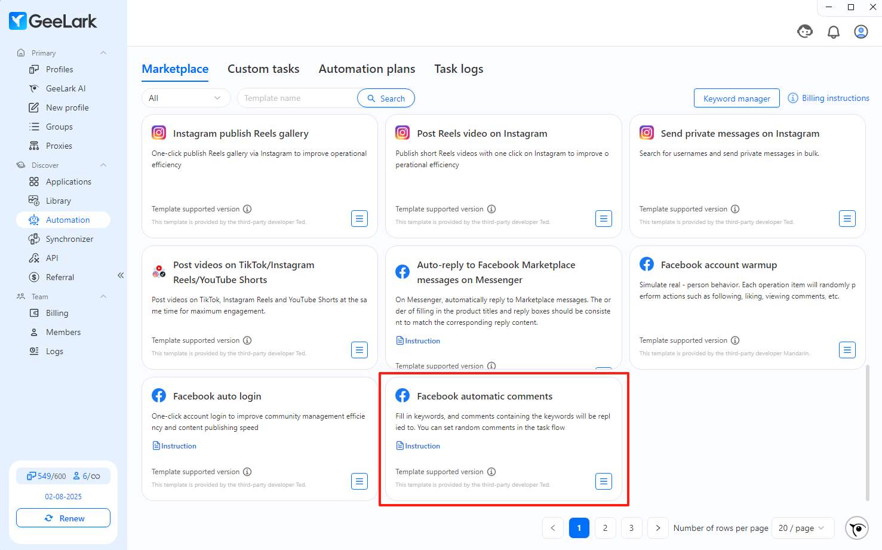Open details icon for Facebook auto login
The image size is (882, 550).
click(x=359, y=481)
